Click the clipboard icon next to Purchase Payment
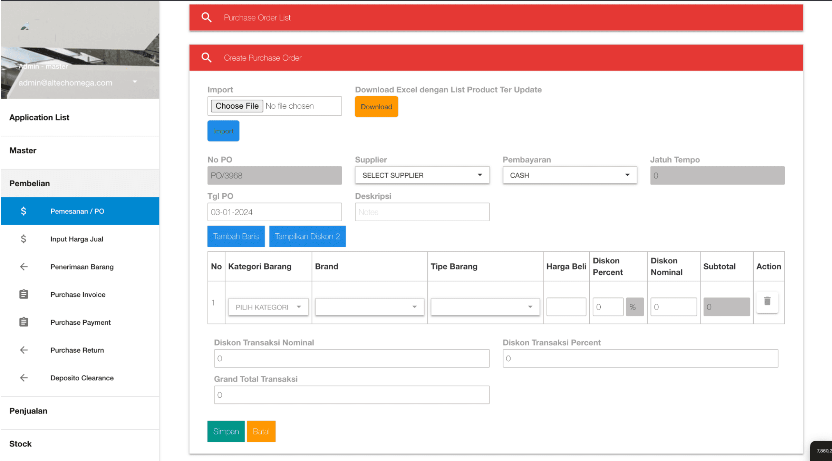The width and height of the screenshot is (832, 461). click(24, 322)
